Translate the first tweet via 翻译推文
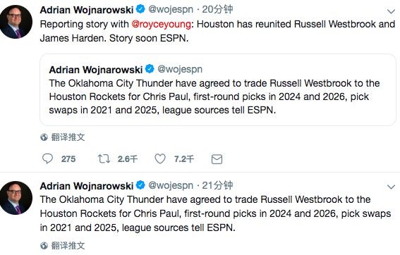400x255 pixels. click(x=68, y=137)
